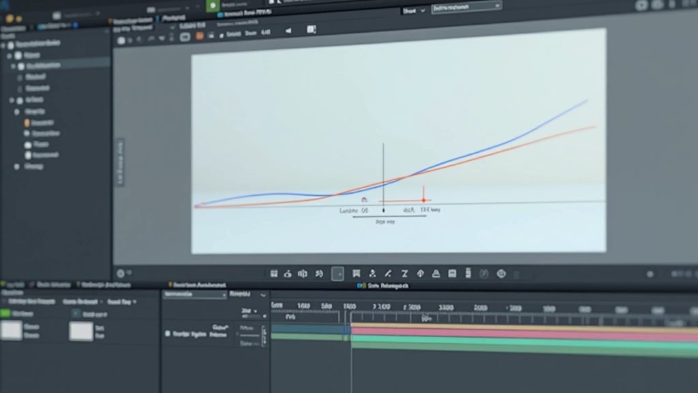Click the dimmed circular icon in the viewer's bottom toolbar
698x393 pixels.
(x=484, y=274)
